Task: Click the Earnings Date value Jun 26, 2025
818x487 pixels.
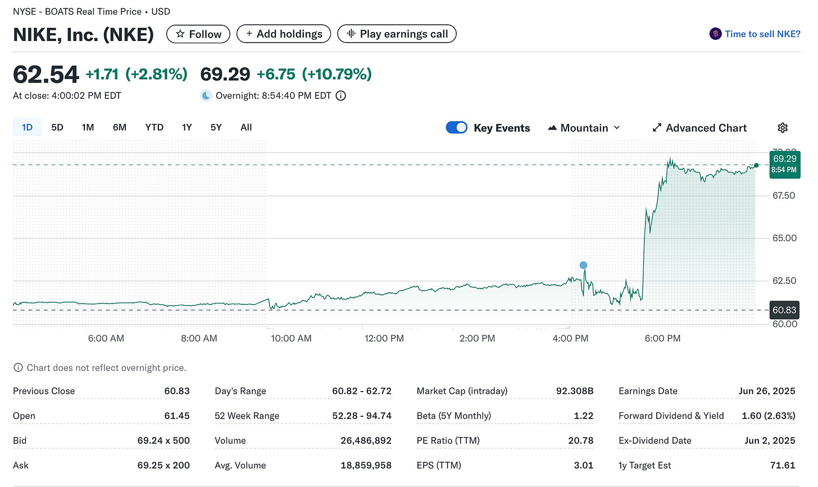Action: [767, 391]
